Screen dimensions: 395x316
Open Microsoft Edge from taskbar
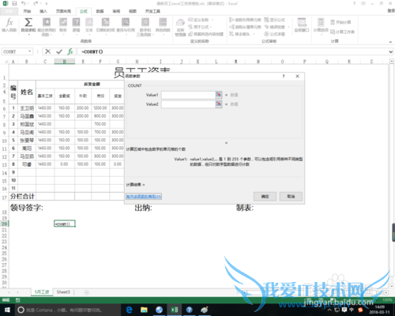coord(129,310)
